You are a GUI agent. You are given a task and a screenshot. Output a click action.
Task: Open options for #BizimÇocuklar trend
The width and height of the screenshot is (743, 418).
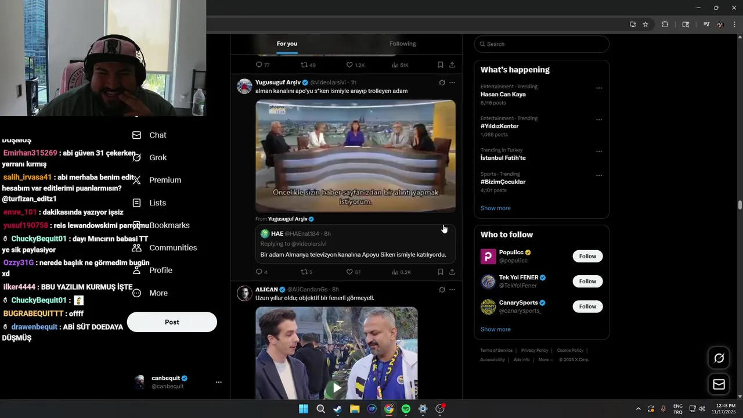click(599, 175)
